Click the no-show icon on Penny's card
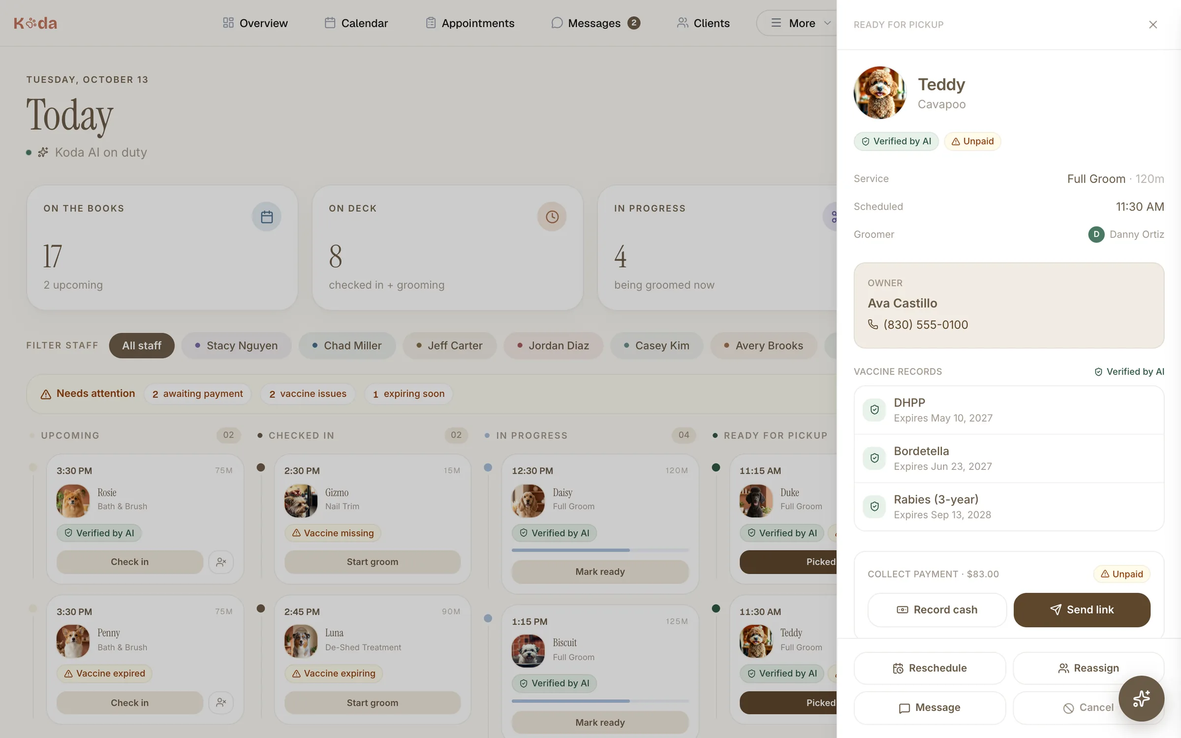 [x=221, y=702]
